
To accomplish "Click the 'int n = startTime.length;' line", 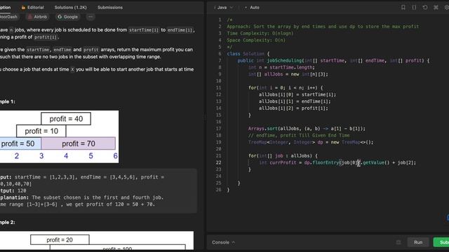I will tap(281, 67).
